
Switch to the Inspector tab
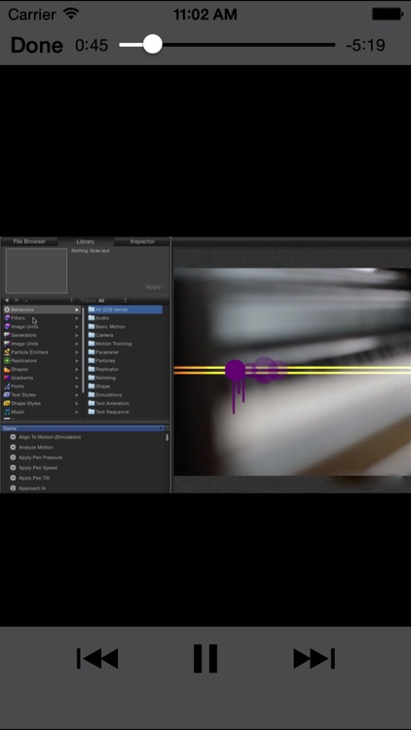[142, 241]
